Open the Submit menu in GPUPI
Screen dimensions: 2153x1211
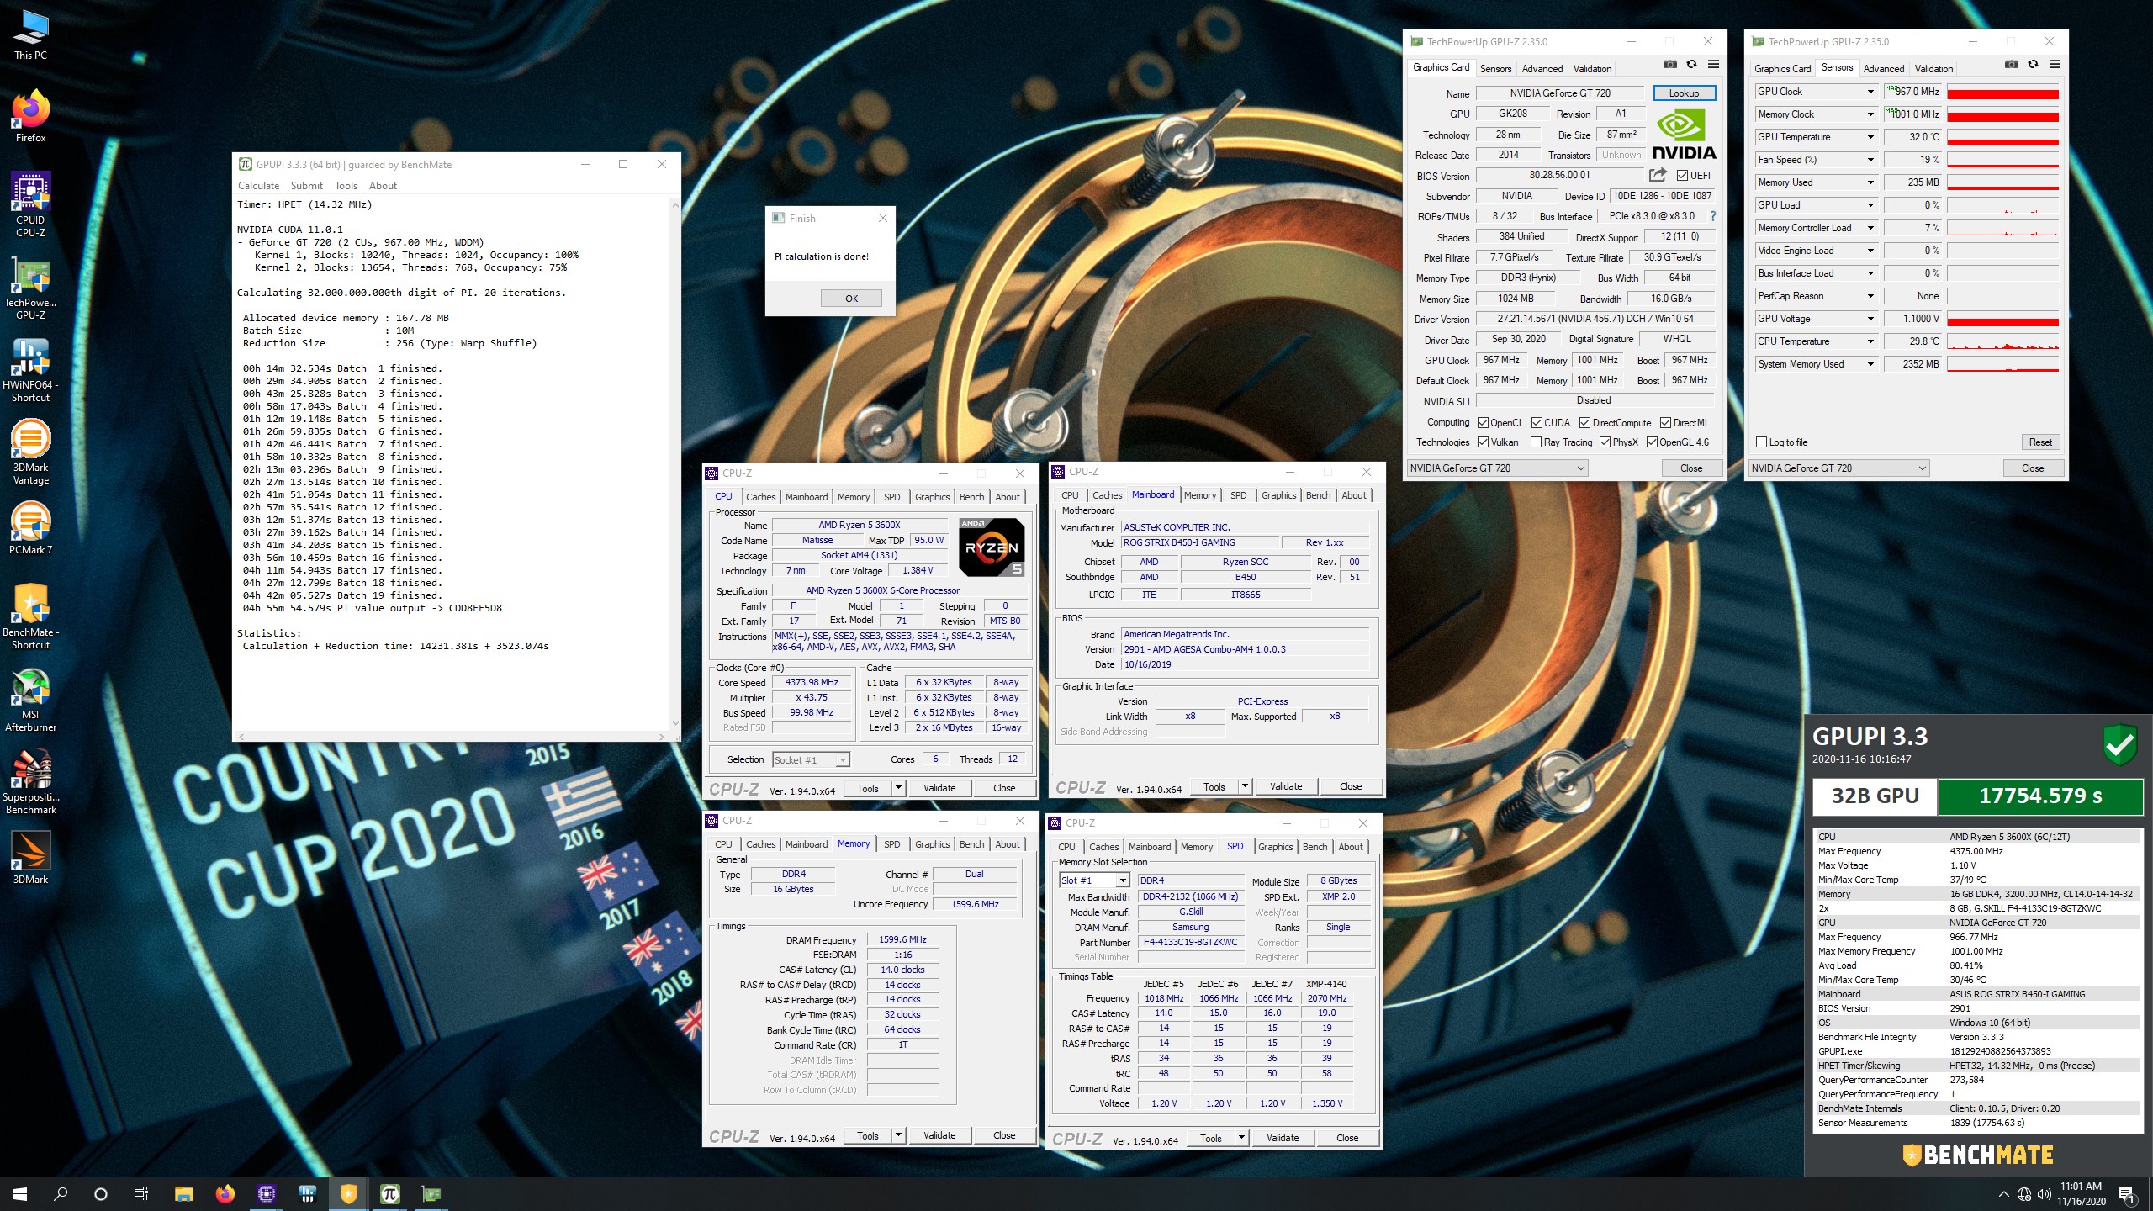click(x=306, y=186)
